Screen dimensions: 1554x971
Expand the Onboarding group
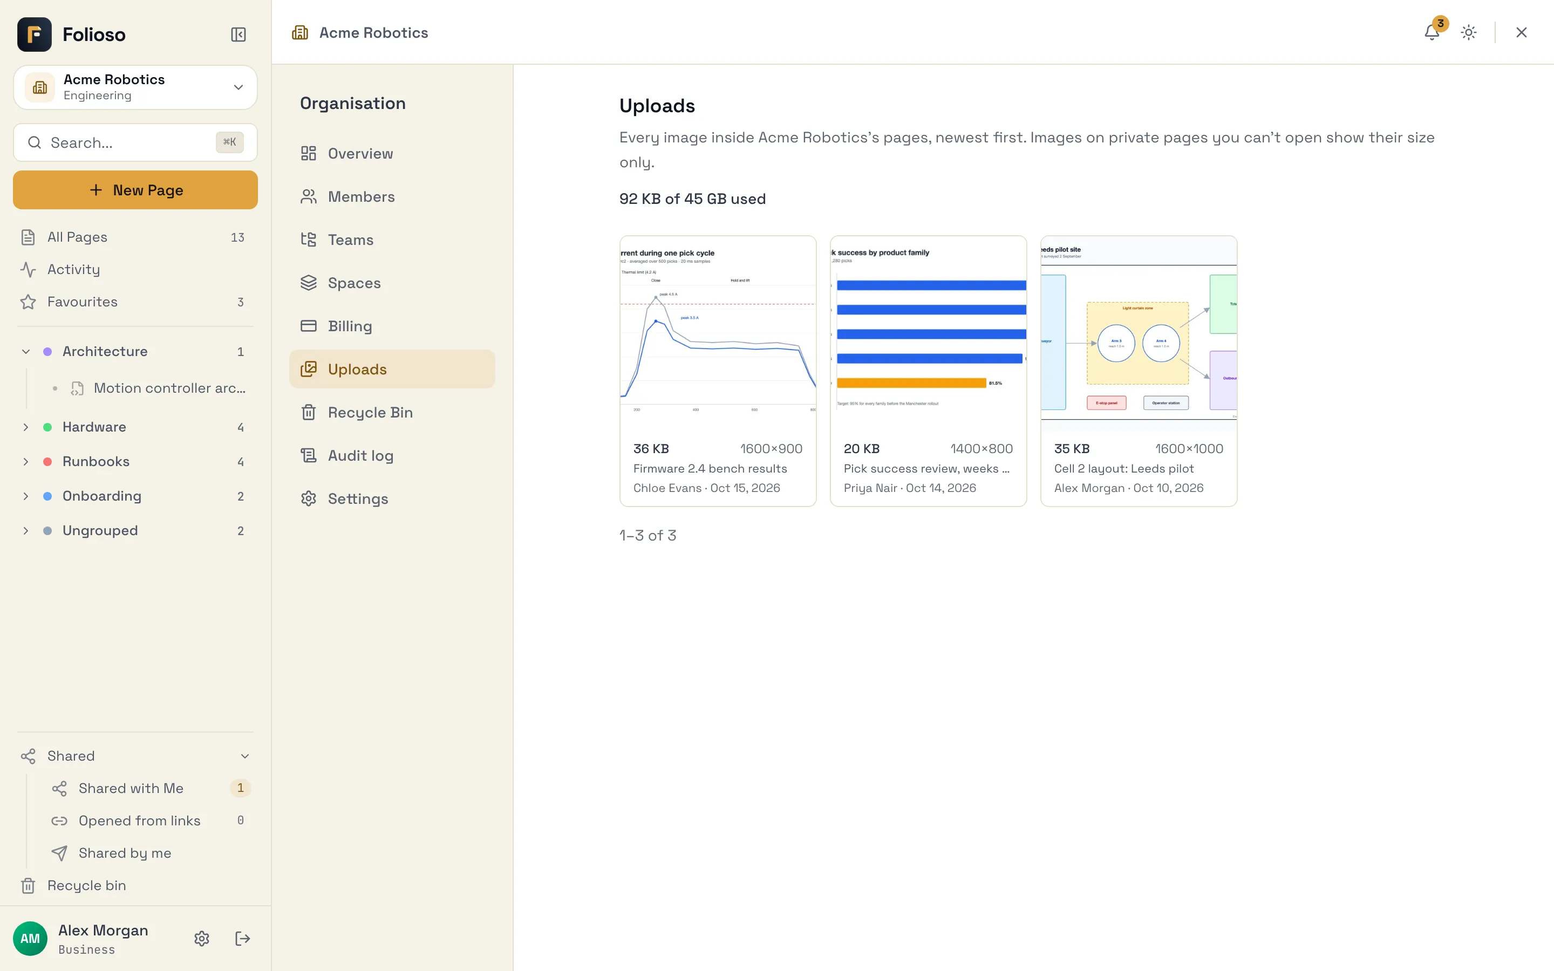coord(26,496)
